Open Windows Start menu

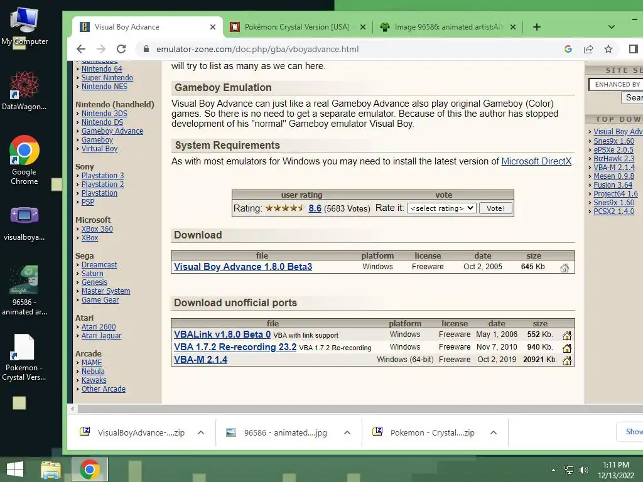pos(15,469)
